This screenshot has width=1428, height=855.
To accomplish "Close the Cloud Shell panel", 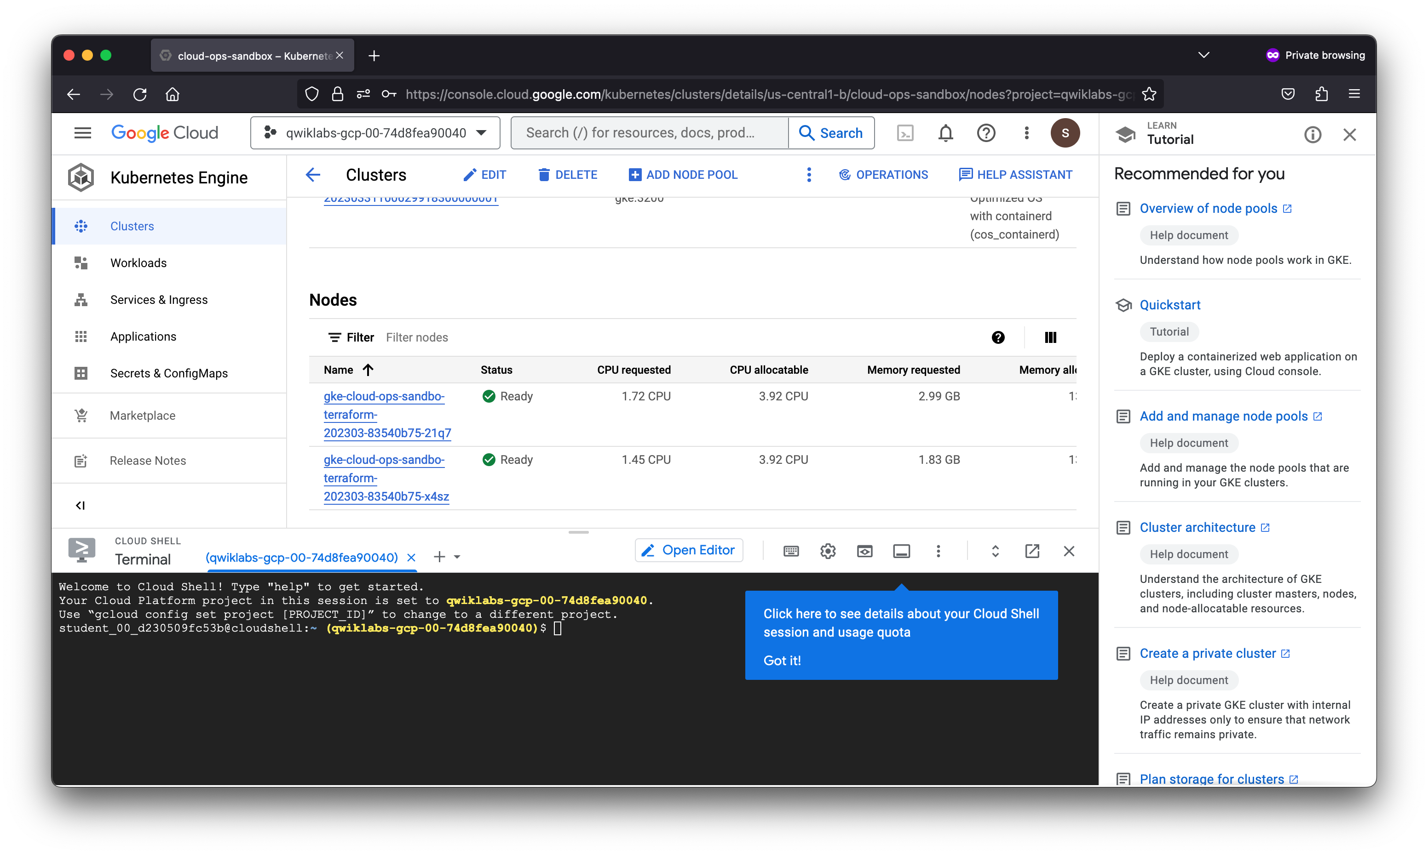I will click(x=1069, y=551).
